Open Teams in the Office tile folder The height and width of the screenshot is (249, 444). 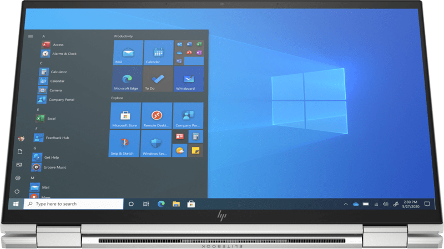point(179,61)
